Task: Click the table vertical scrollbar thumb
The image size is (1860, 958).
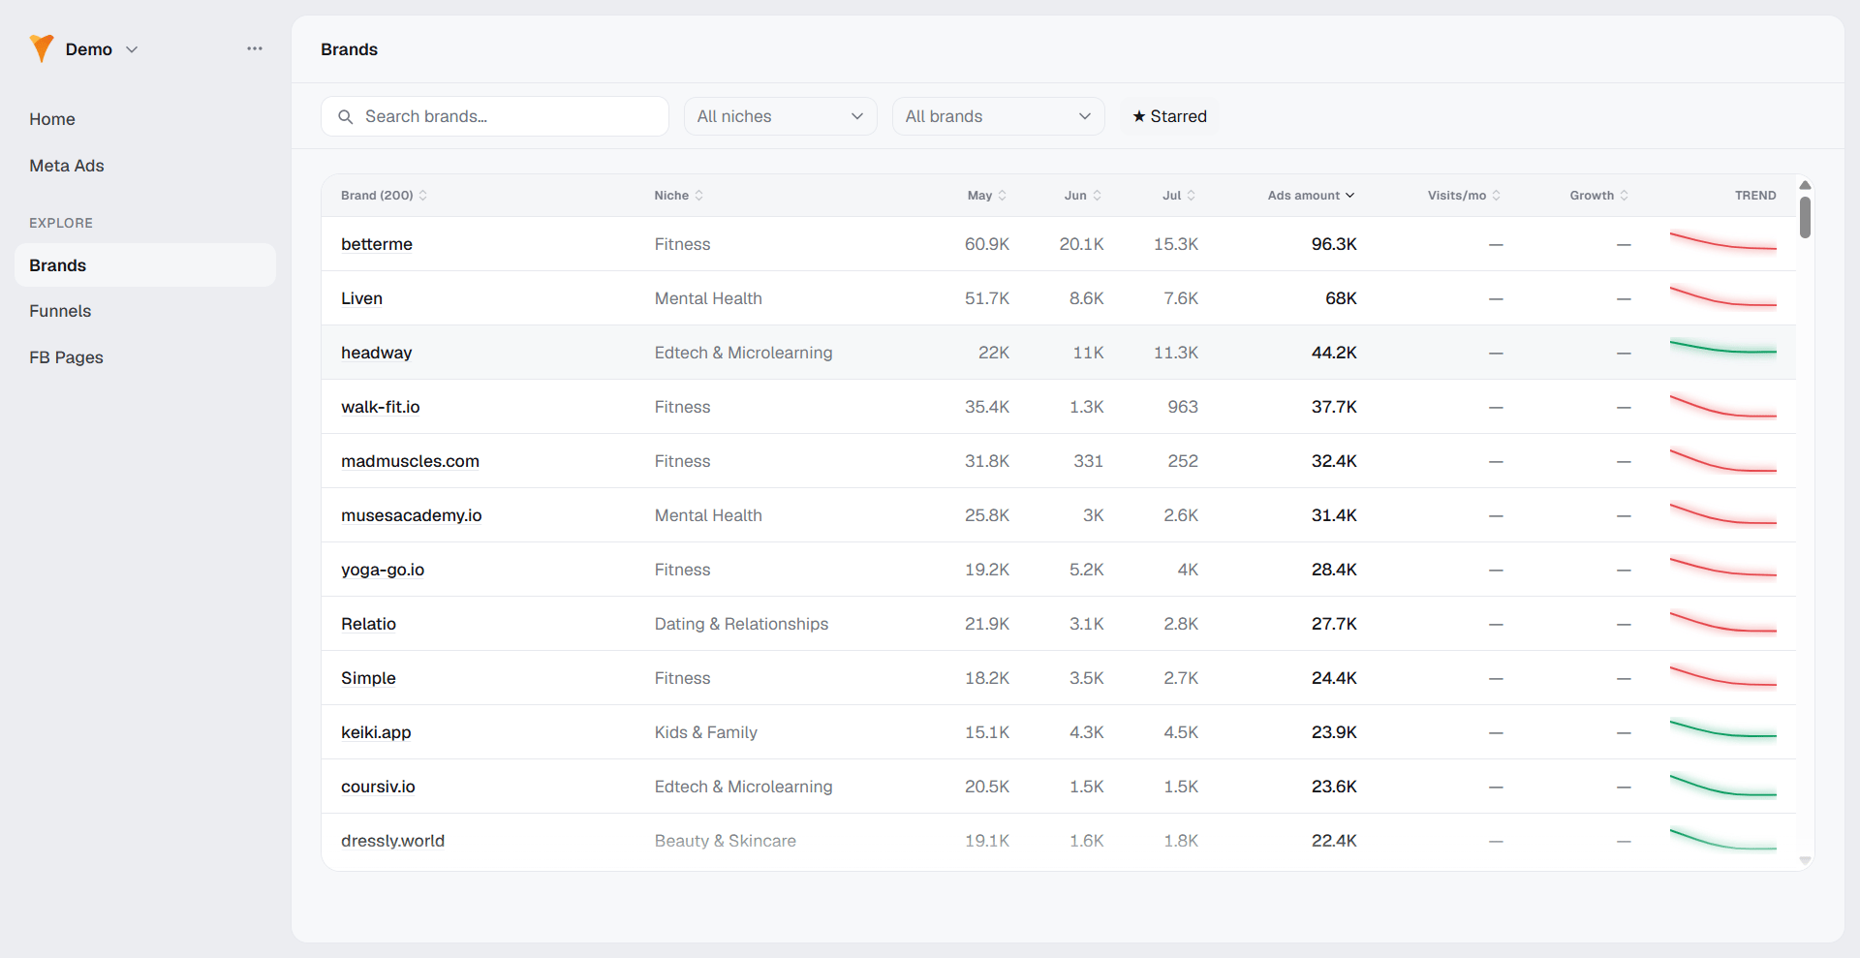Action: click(x=1805, y=217)
